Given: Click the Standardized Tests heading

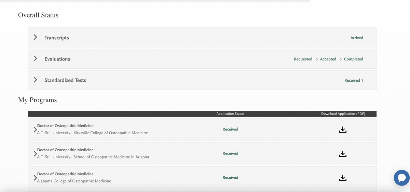Looking at the screenshot, I should (x=65, y=80).
